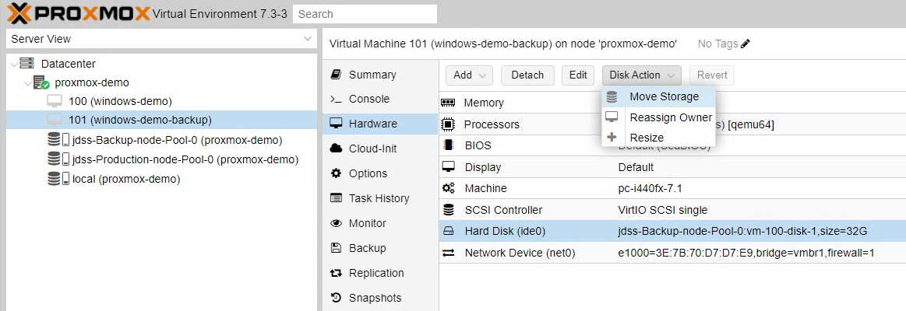The image size is (906, 311).
Task: Click the Snapshots history icon
Action: [336, 298]
